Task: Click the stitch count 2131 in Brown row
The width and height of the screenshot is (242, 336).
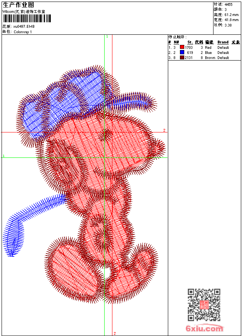Action: pyautogui.click(x=189, y=58)
